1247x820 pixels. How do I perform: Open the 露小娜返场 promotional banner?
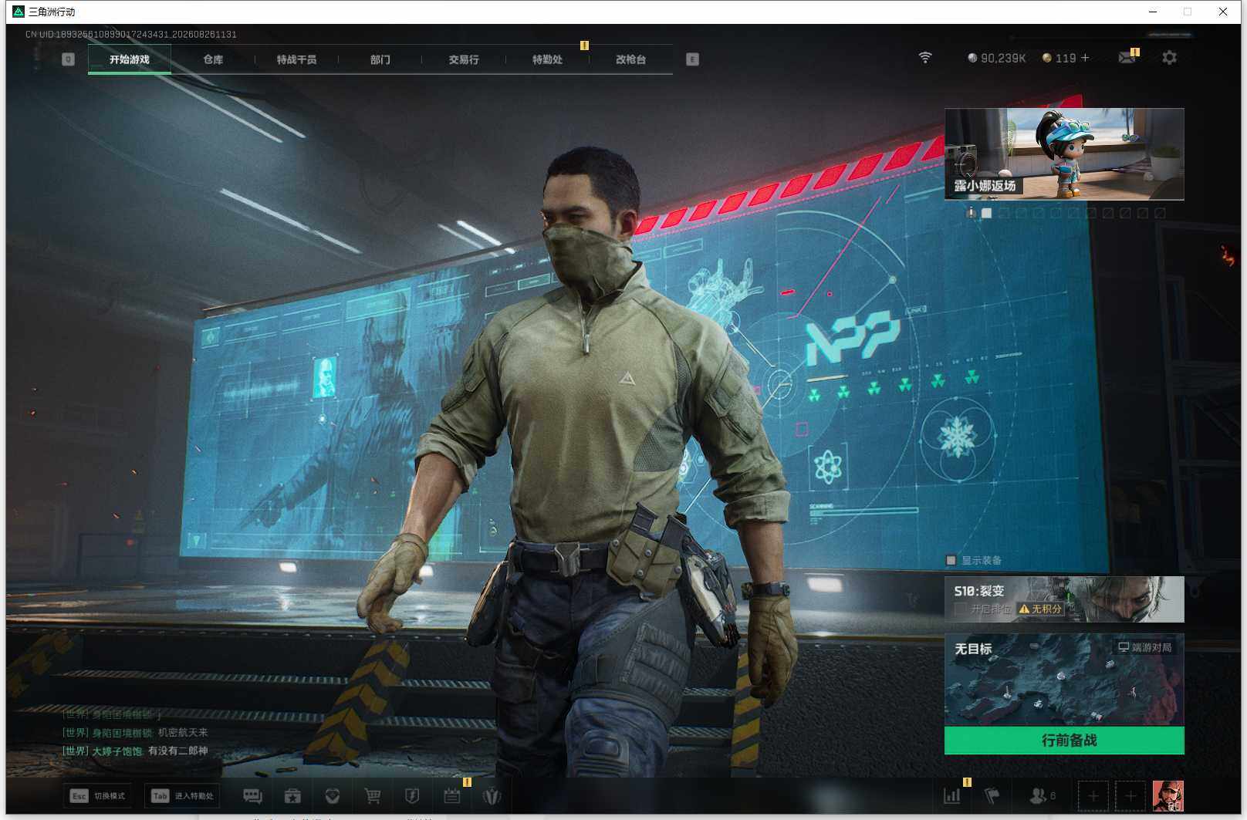coord(1064,154)
